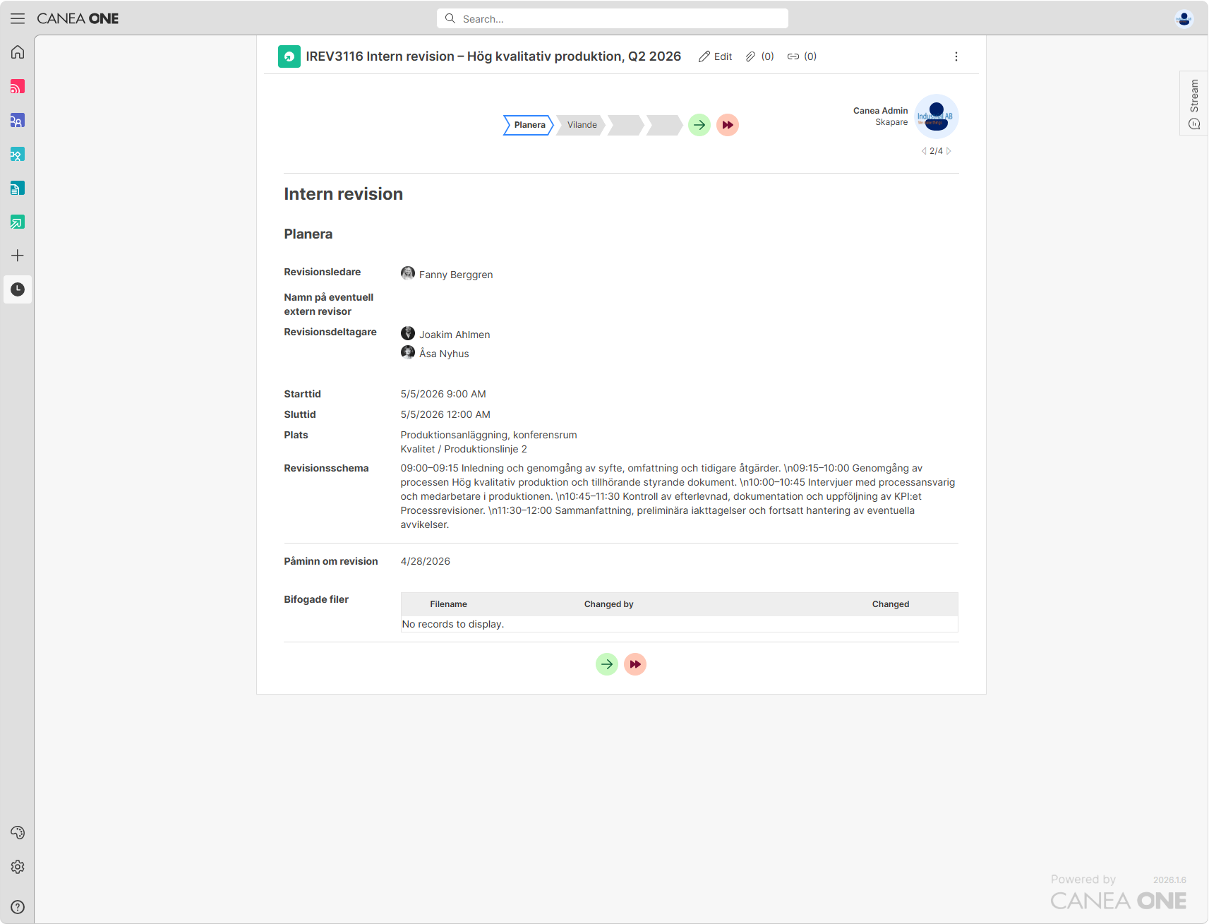This screenshot has height=924, width=1209.
Task: Sort files by Filename column
Action: pyautogui.click(x=449, y=604)
